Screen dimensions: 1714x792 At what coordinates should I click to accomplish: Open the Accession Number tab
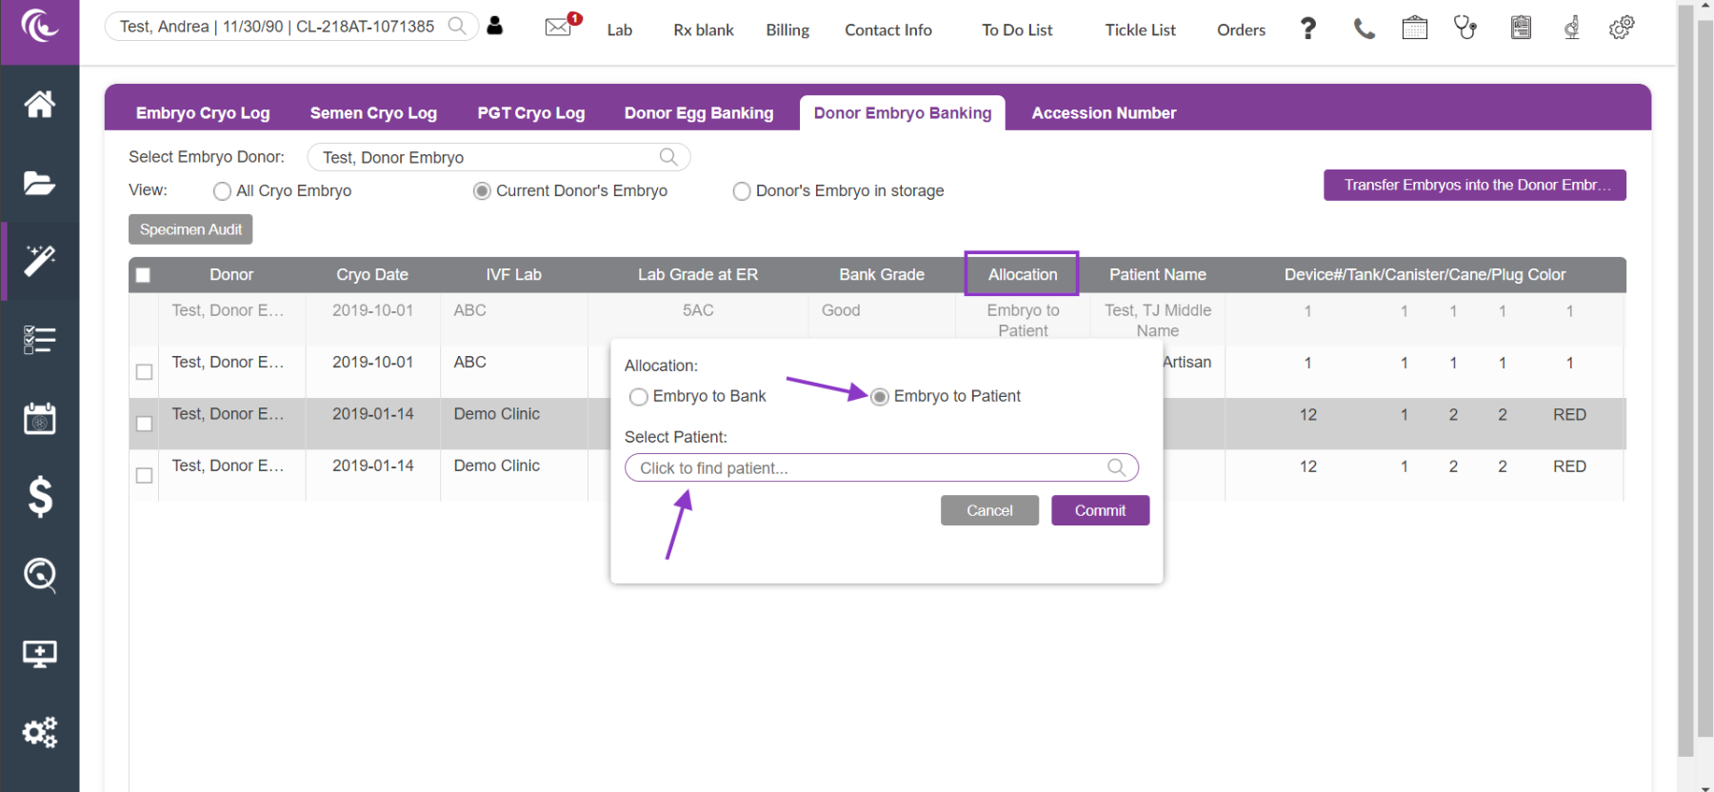click(x=1104, y=113)
